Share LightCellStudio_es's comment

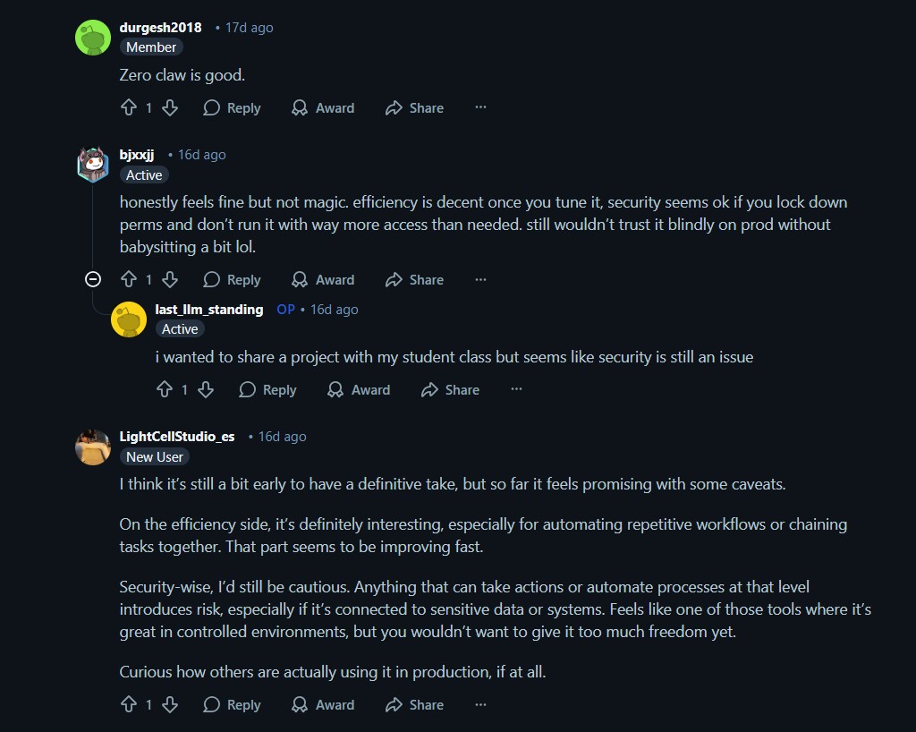tap(414, 705)
